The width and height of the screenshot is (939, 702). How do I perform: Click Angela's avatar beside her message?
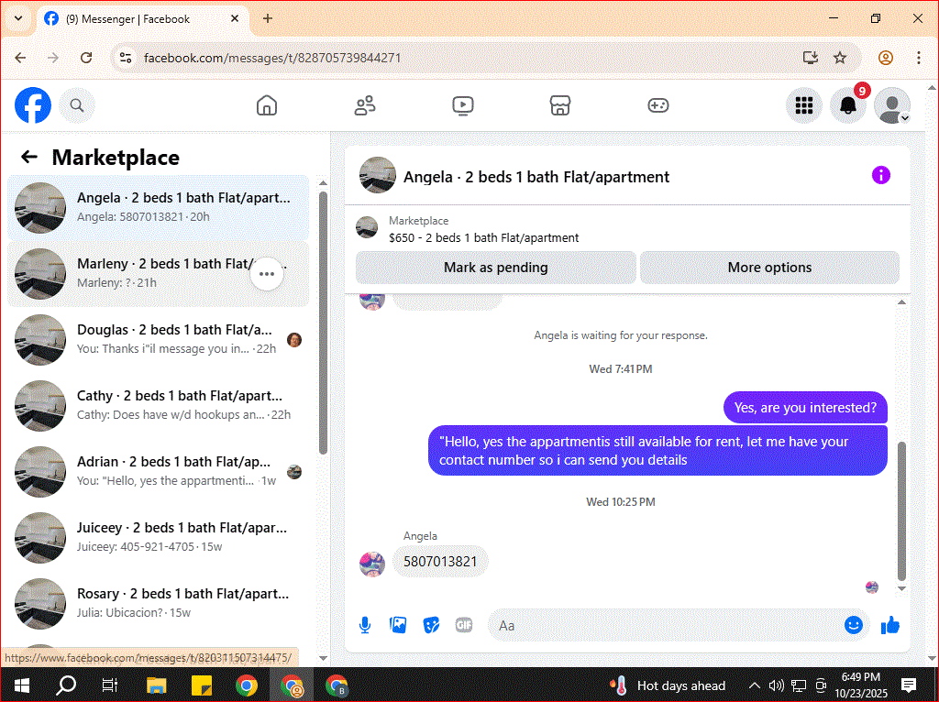(x=372, y=565)
